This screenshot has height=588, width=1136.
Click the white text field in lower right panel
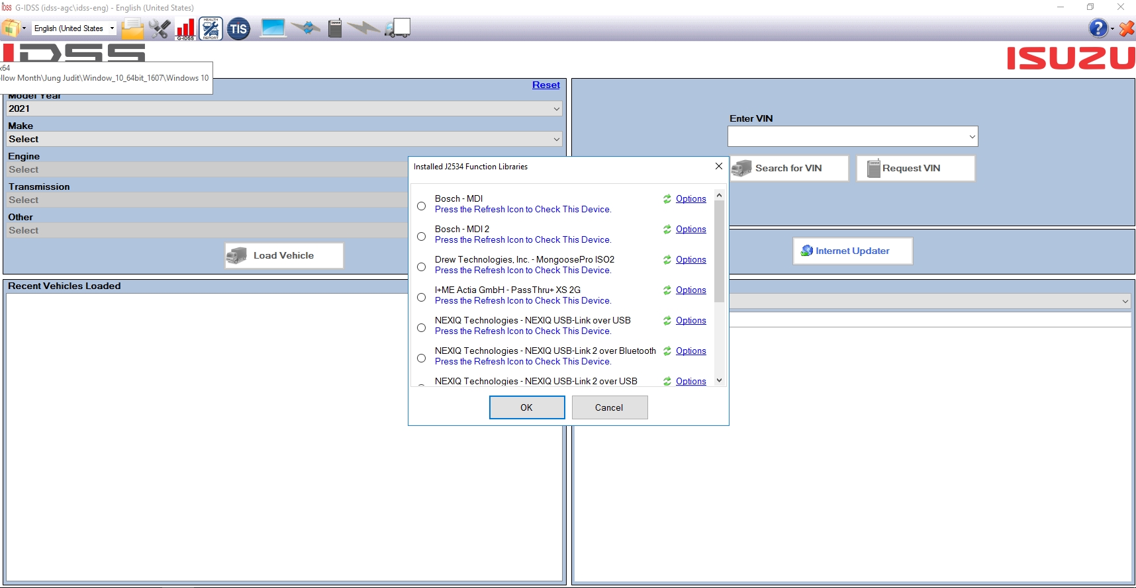pyautogui.click(x=930, y=319)
